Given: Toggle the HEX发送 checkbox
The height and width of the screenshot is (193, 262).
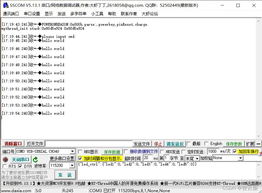Looking at the screenshot, I should click(x=162, y=152).
